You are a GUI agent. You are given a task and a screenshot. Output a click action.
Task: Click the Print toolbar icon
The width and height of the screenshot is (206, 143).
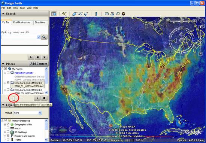click(x=112, y=13)
